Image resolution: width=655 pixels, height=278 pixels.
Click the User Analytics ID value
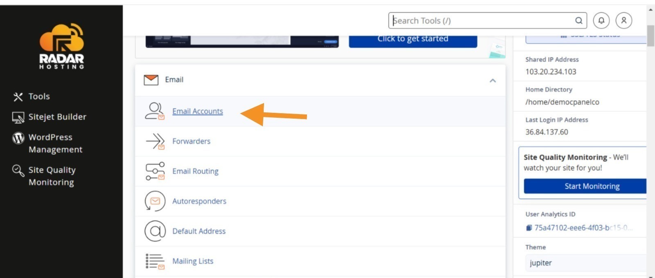point(583,228)
